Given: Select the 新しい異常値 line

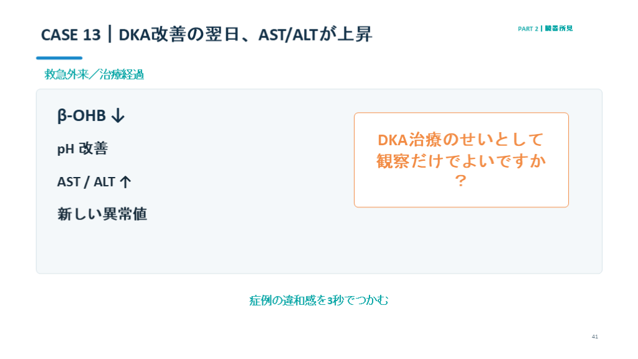Looking at the screenshot, I should tap(102, 214).
